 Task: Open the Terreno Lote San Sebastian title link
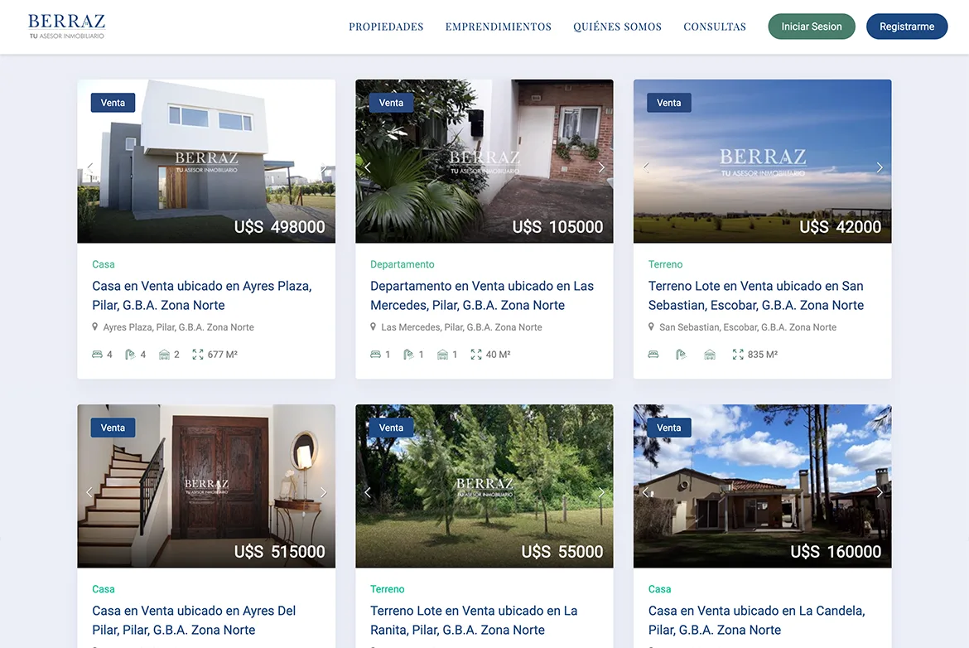(756, 296)
